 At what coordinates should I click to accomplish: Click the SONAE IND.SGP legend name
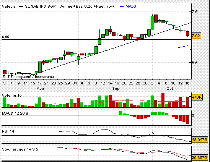(40, 6)
